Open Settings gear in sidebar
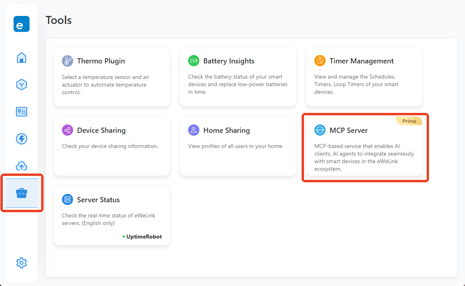465x286 pixels. [22, 263]
